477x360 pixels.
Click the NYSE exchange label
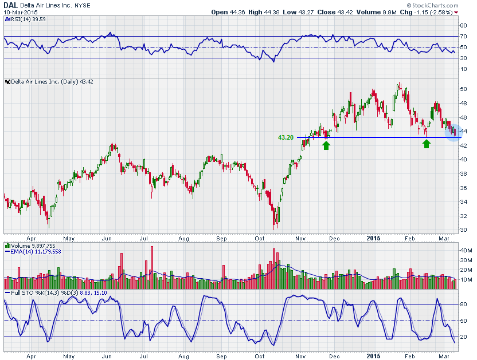[83, 6]
